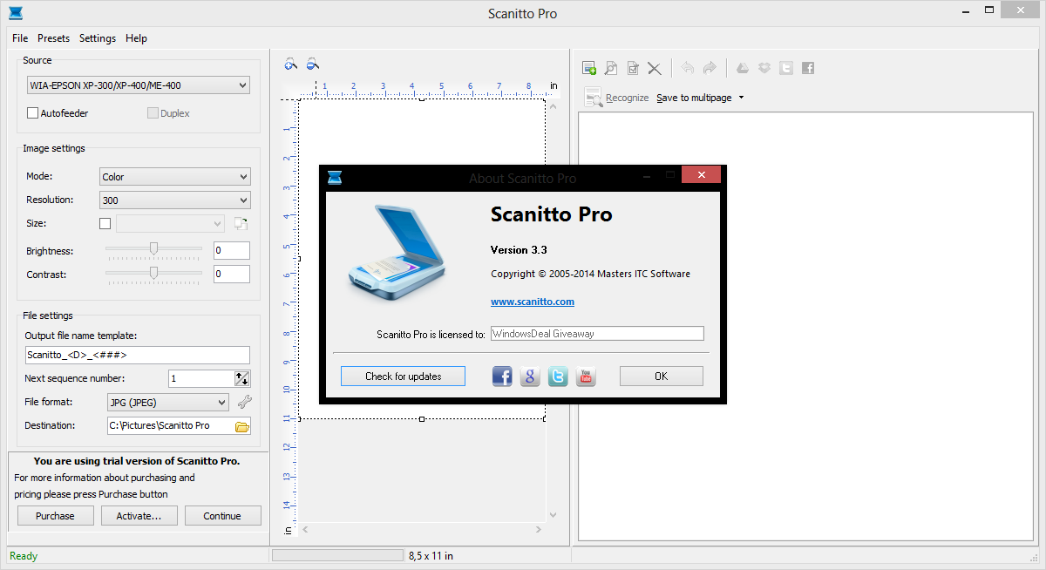The height and width of the screenshot is (570, 1046).
Task: Click Save to multipage
Action: 694,98
